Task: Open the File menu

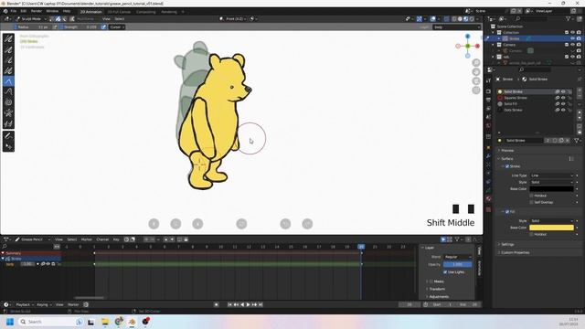Action: 14,11
